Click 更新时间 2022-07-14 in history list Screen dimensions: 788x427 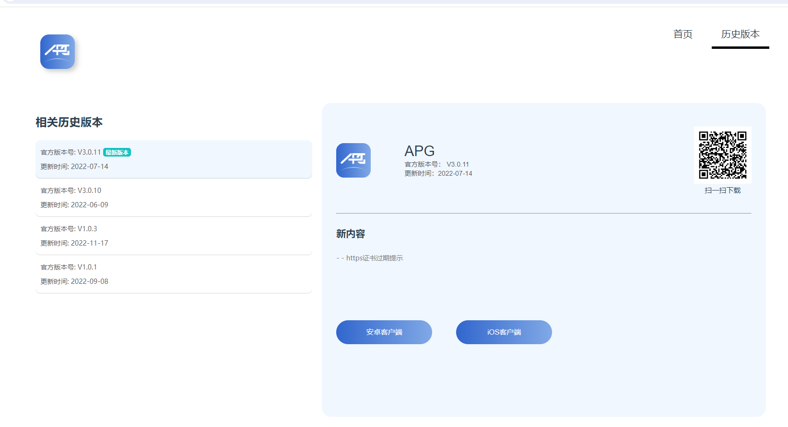tap(74, 167)
